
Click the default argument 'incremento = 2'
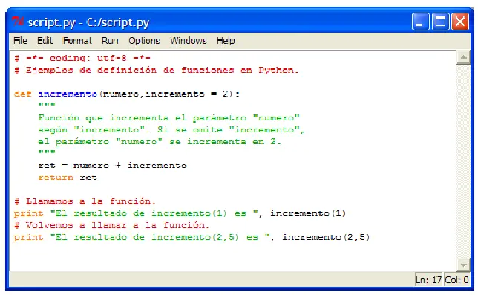tap(186, 94)
